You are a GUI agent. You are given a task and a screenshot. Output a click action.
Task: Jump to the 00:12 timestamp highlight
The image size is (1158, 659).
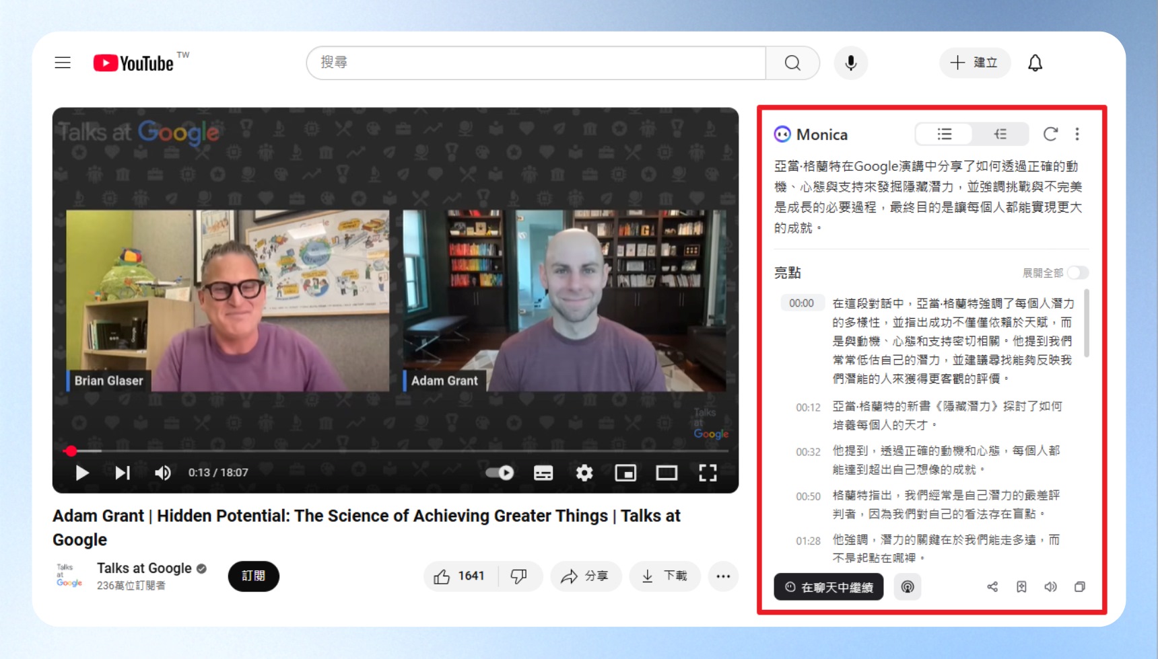pos(808,408)
